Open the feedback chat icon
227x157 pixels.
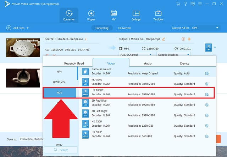point(193,4)
